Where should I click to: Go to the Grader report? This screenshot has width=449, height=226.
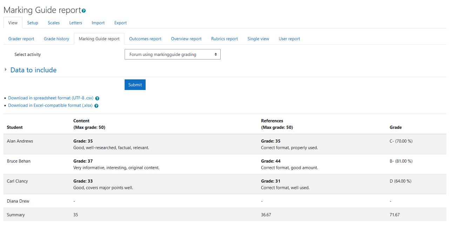[21, 38]
